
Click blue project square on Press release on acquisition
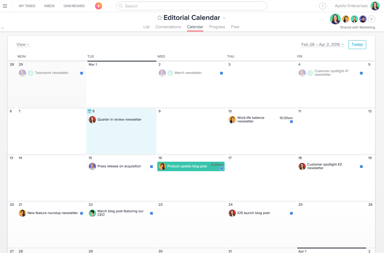[x=151, y=167]
